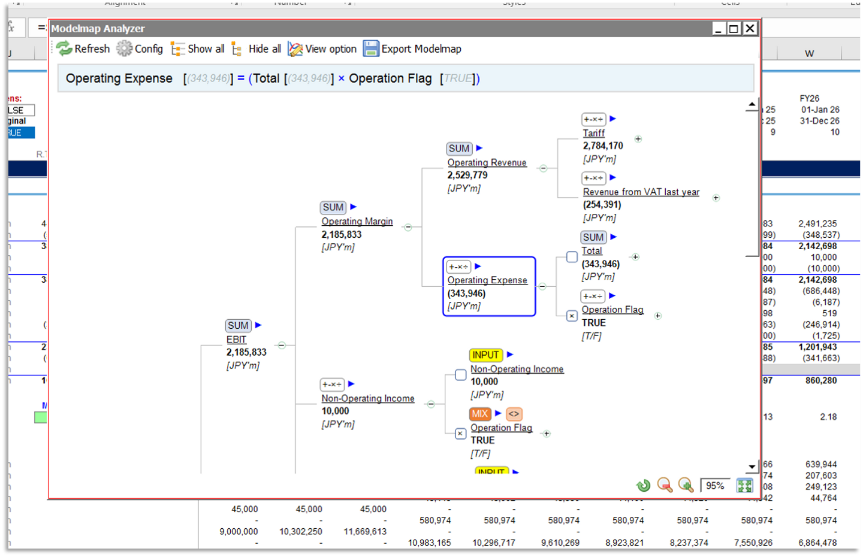Click the magnifier zoom-out icon

point(665,485)
